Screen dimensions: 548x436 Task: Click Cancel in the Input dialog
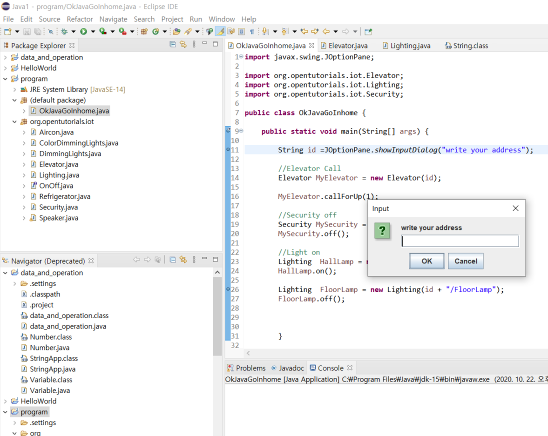[466, 261]
